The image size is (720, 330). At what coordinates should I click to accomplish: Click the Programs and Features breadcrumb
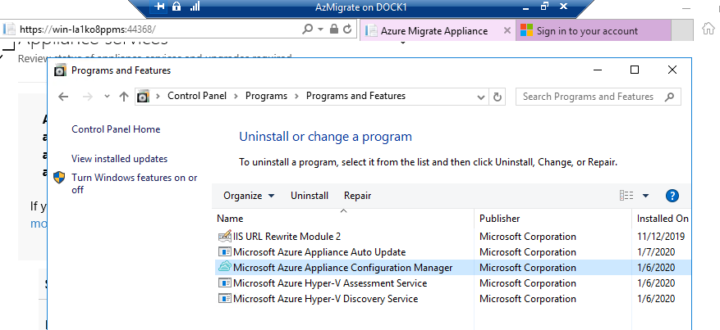[355, 96]
